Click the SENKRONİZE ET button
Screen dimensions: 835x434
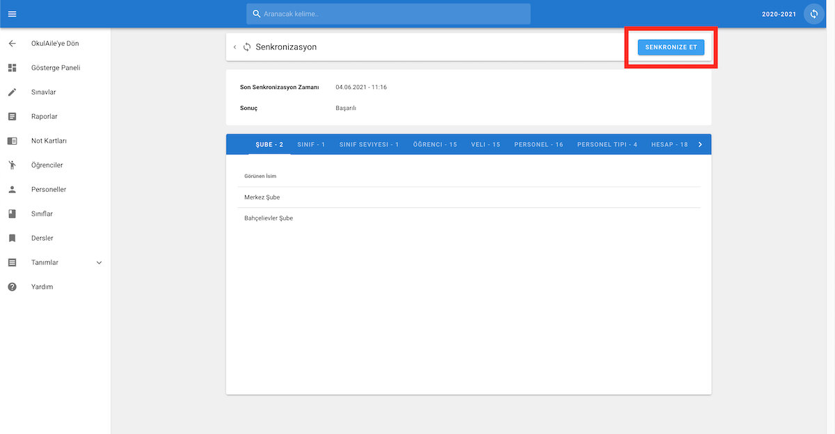pos(671,47)
